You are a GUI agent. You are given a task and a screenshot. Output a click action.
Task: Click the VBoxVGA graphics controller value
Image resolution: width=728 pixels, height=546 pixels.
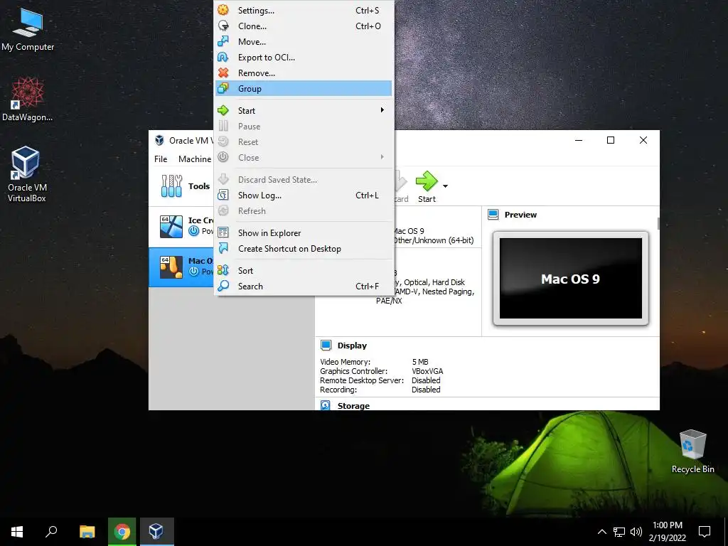(x=427, y=371)
